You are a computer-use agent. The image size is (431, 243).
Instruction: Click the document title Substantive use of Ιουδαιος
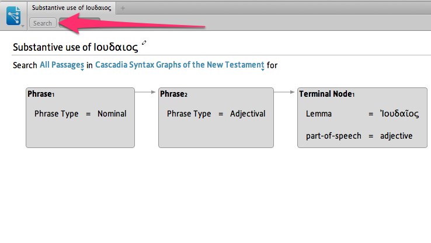[x=75, y=47]
